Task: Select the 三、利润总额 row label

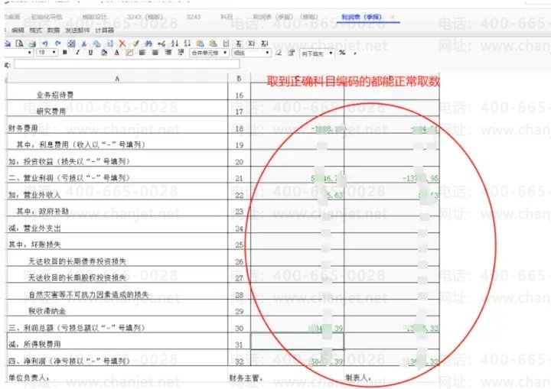Action: (x=77, y=328)
